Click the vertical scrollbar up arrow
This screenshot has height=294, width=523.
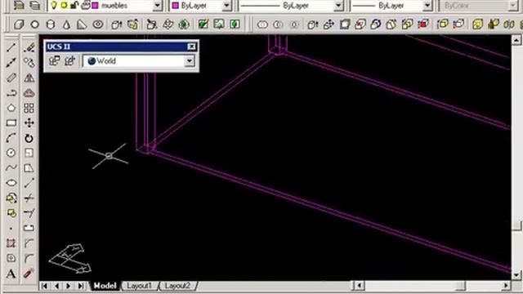516,40
